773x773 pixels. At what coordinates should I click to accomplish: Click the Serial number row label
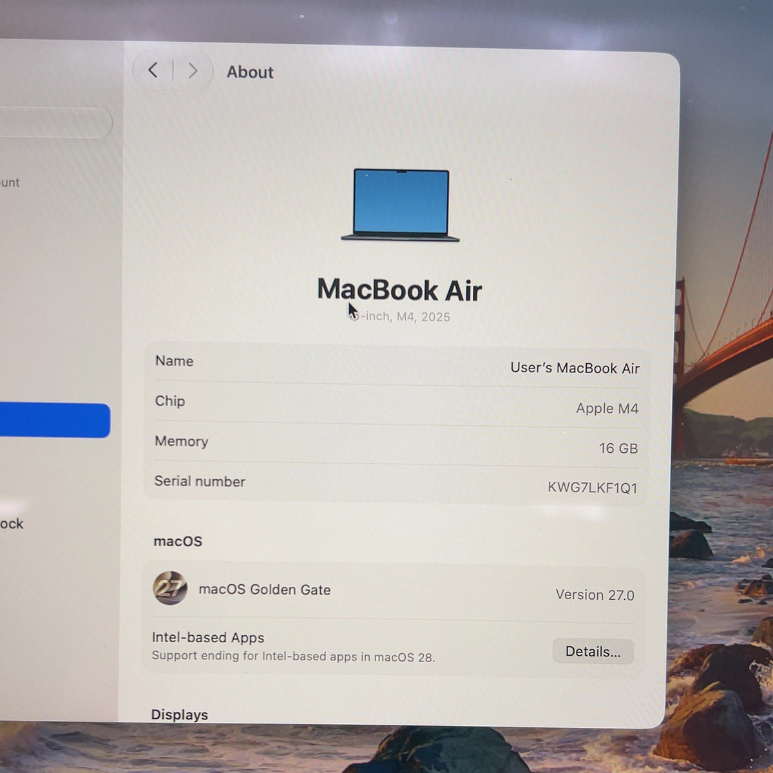pos(200,481)
